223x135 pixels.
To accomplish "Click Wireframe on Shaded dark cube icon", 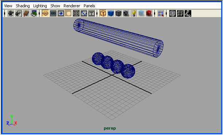I will 118,13.
